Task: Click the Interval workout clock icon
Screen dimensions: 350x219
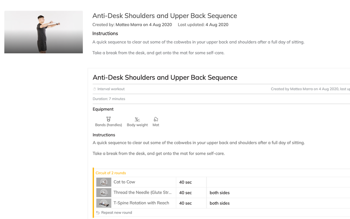Action: pos(95,89)
